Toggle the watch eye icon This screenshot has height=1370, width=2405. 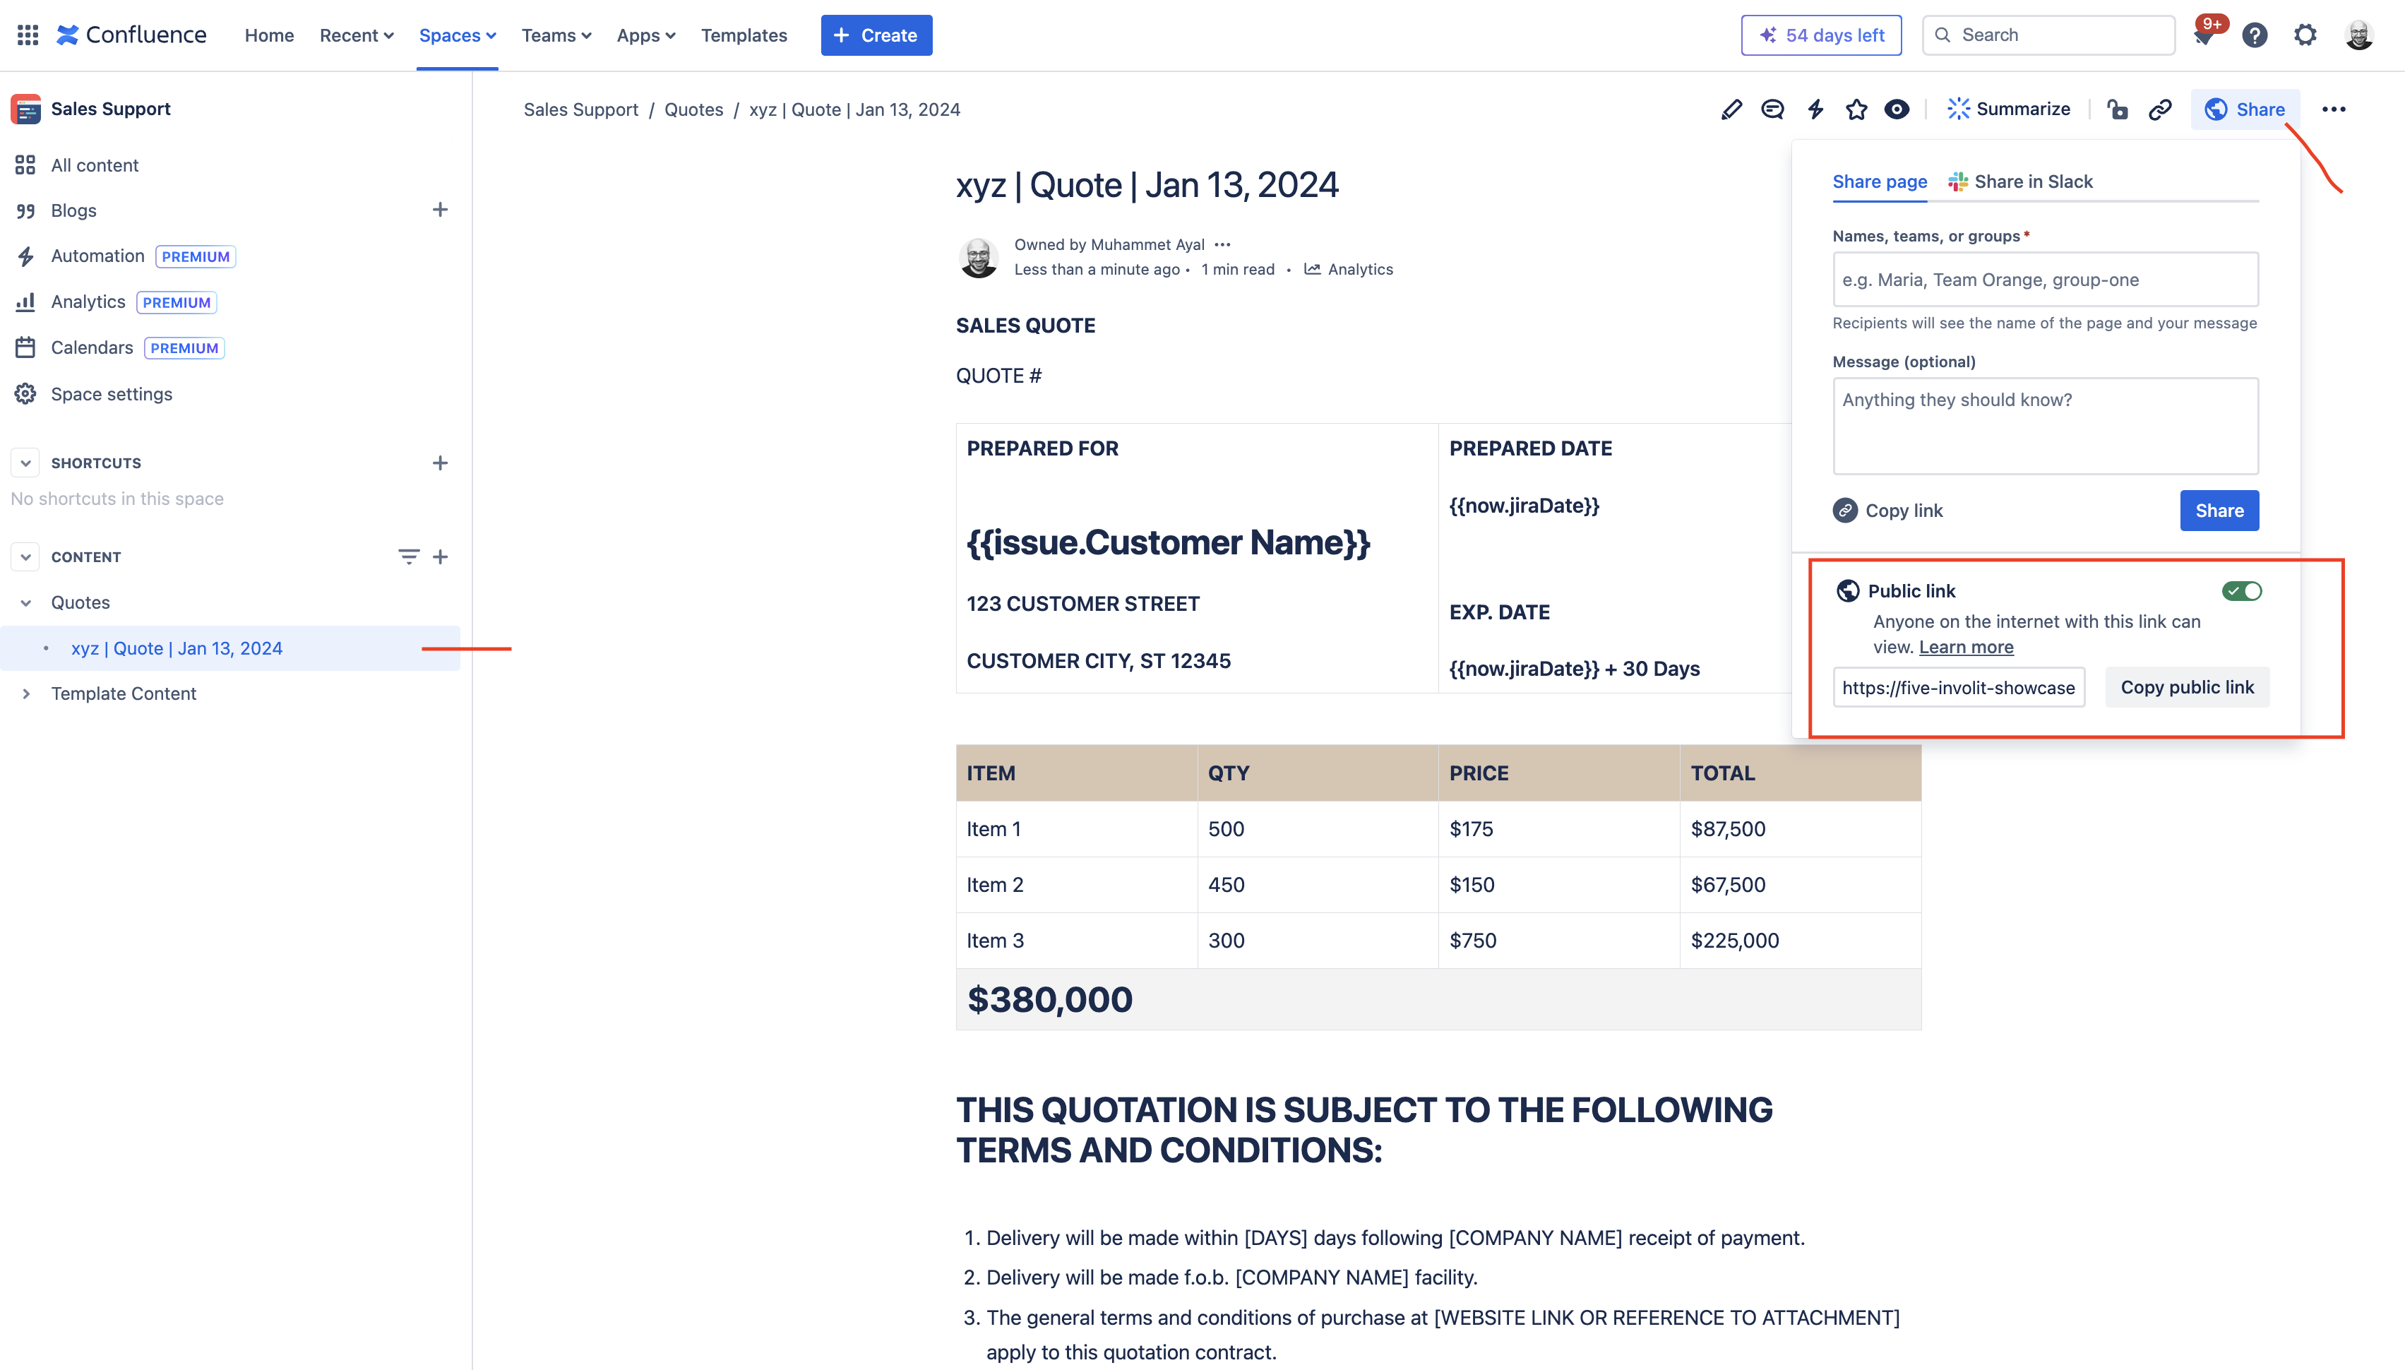[1897, 109]
